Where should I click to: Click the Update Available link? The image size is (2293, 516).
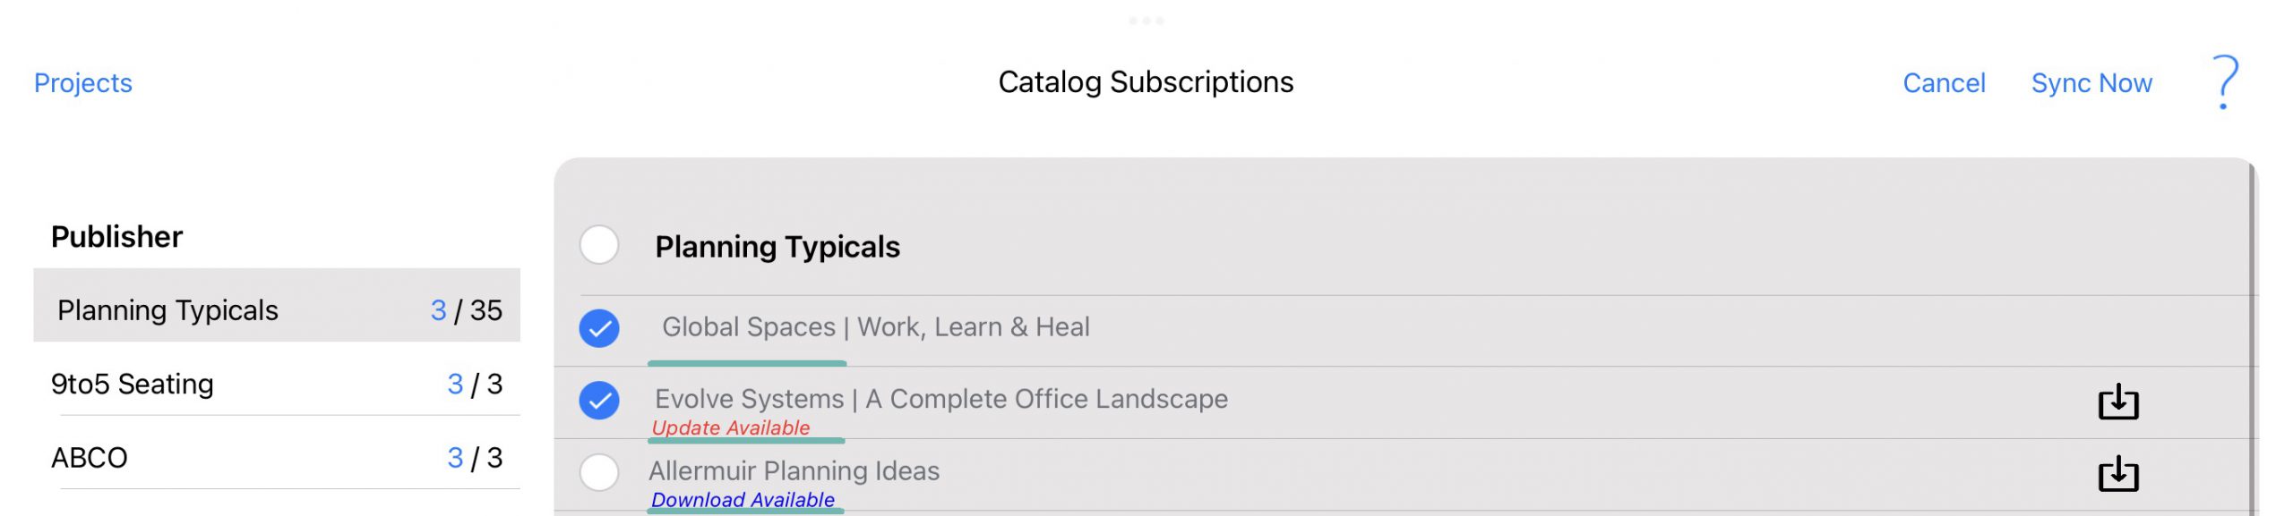(731, 427)
